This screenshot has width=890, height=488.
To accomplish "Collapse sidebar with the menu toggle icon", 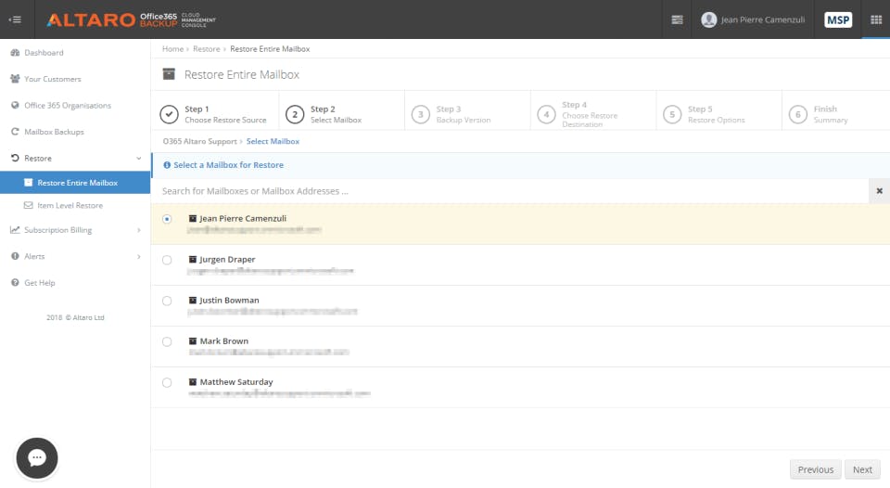I will coord(16,19).
